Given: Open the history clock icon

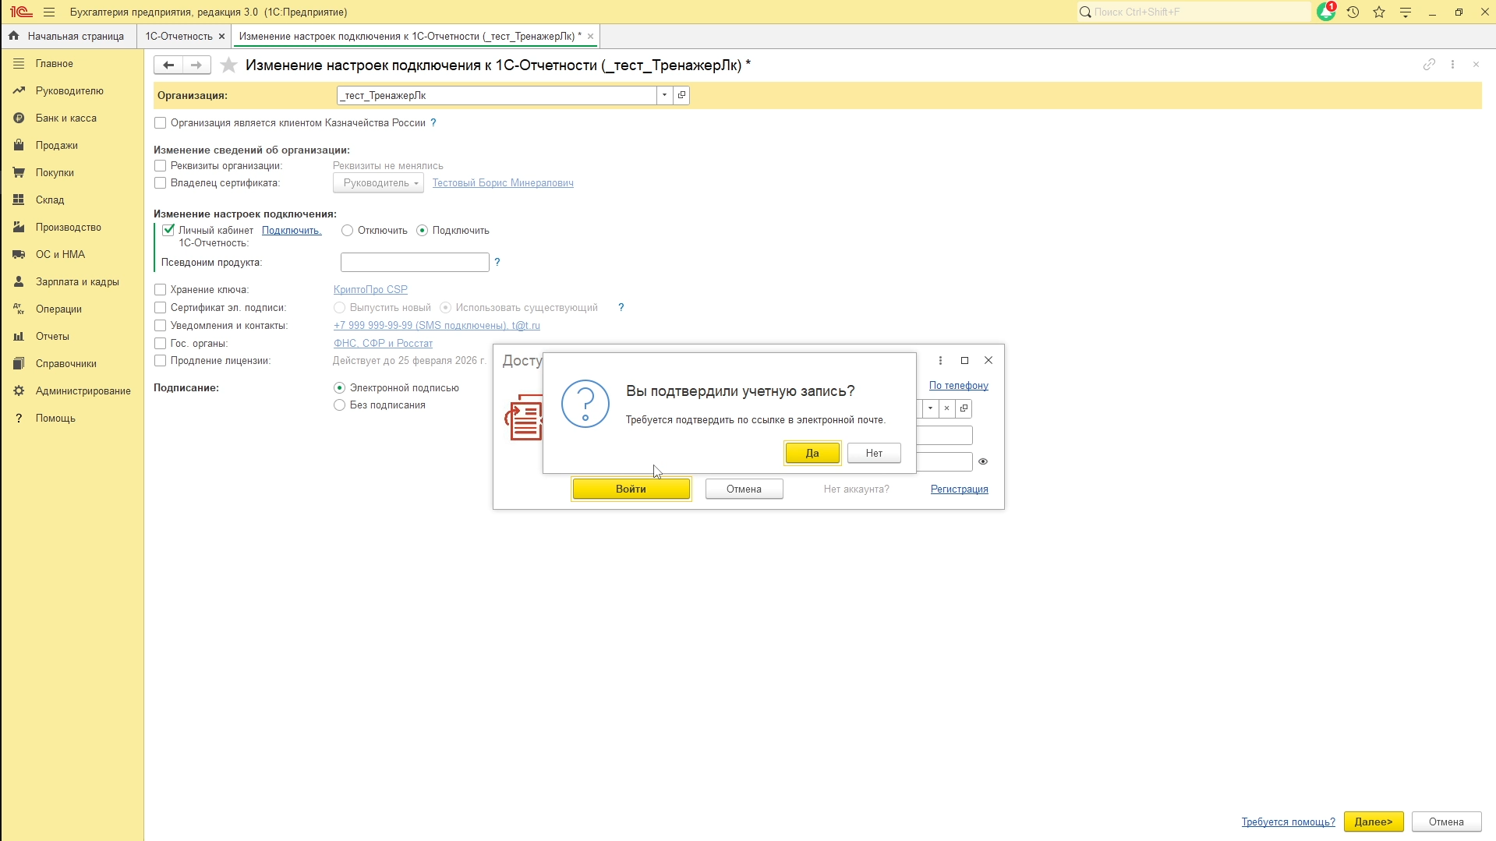Looking at the screenshot, I should pos(1353,12).
